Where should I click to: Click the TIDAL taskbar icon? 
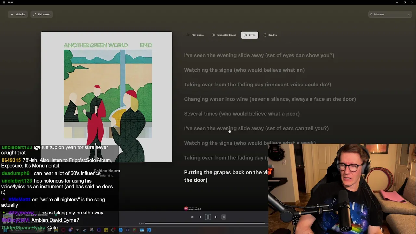point(77,230)
